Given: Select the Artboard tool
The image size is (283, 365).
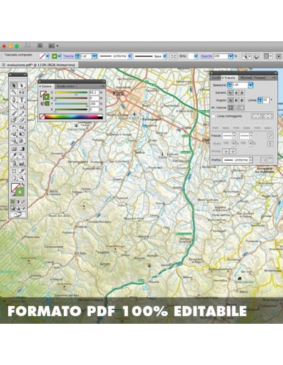Looking at the screenshot, I should 14,171.
